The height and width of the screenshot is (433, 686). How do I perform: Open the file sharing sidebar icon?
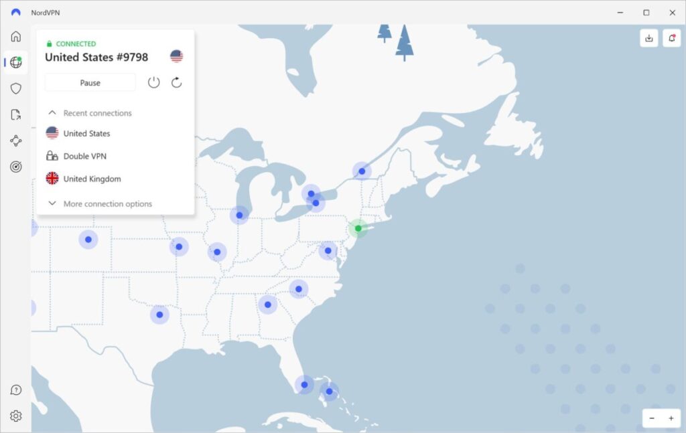pos(16,114)
